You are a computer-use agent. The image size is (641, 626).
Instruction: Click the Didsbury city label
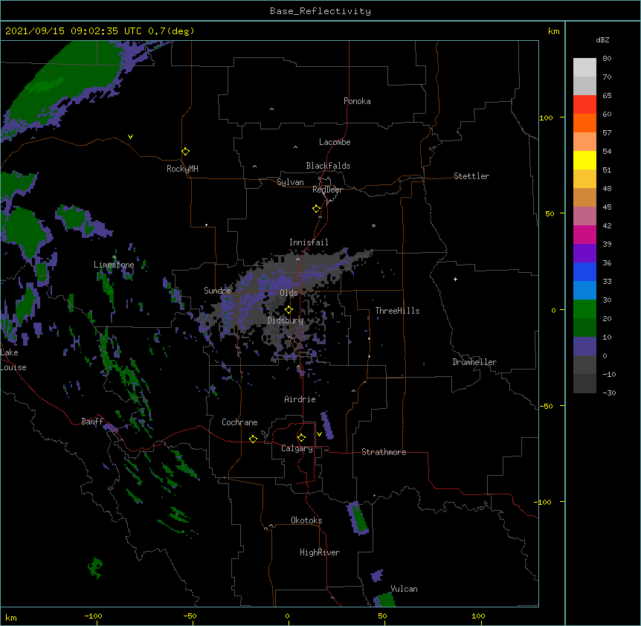tap(286, 320)
